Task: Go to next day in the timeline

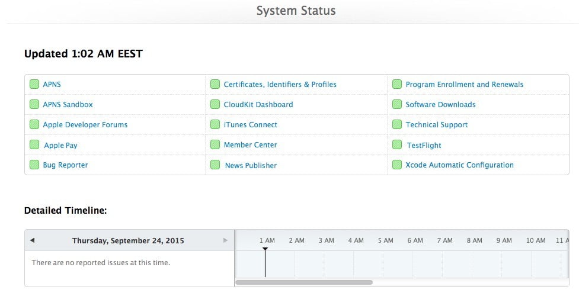Action: point(225,240)
